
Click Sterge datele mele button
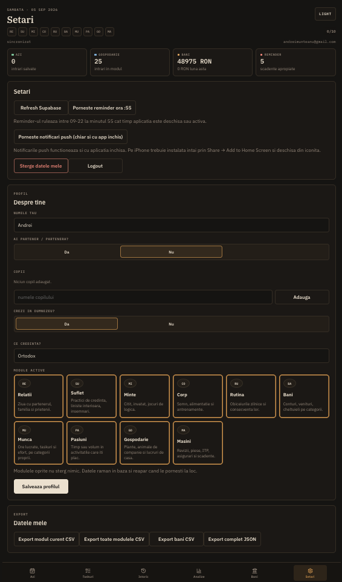(x=41, y=166)
